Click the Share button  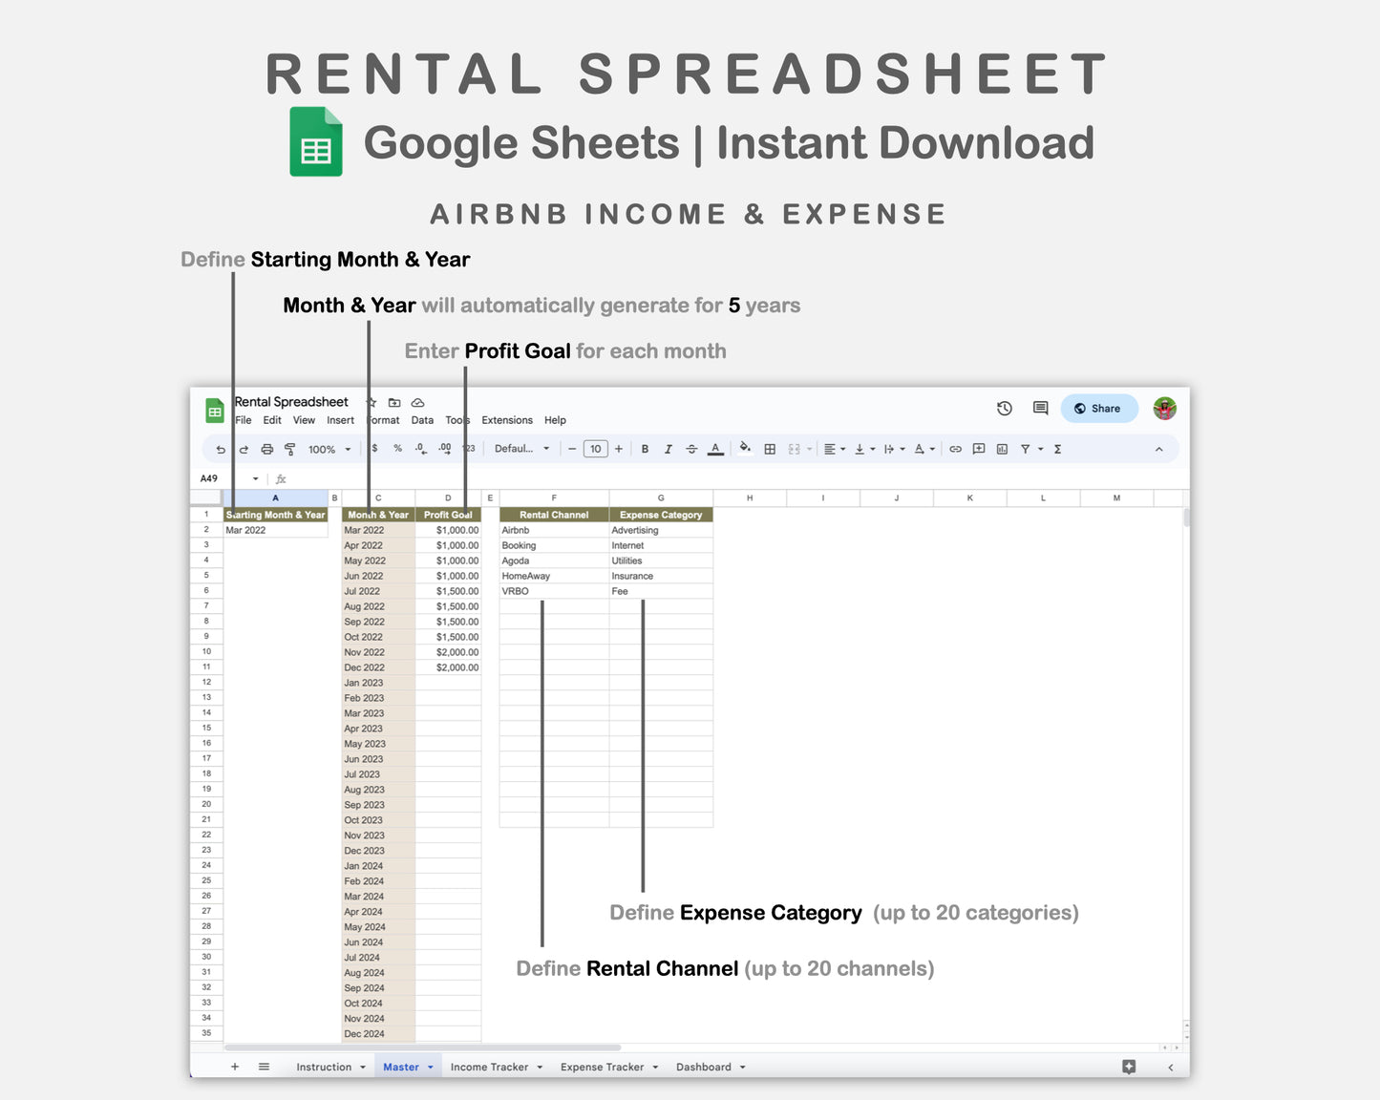[1098, 408]
